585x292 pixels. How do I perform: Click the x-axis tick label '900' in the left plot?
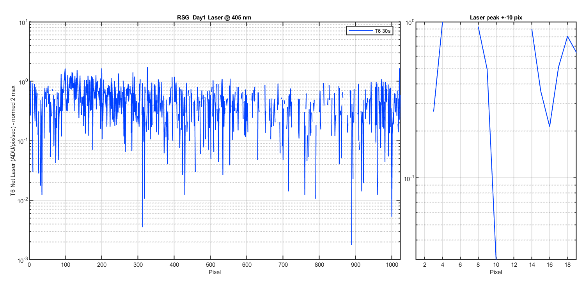click(356, 265)
